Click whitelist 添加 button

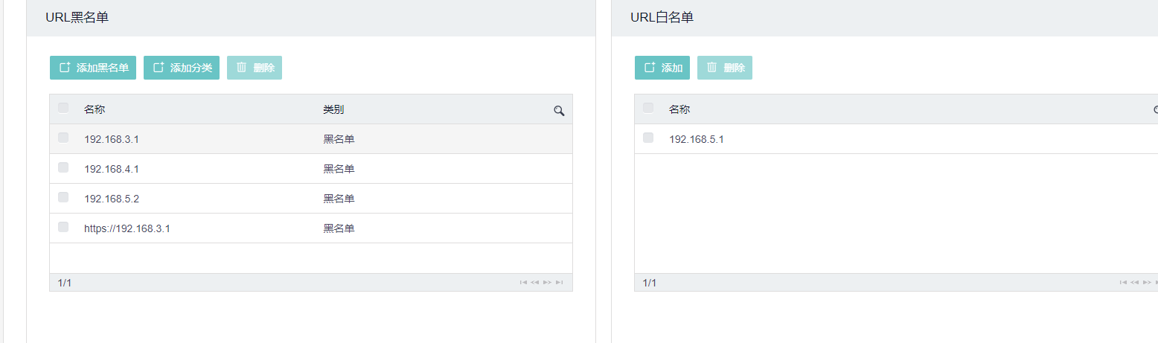[x=662, y=68]
